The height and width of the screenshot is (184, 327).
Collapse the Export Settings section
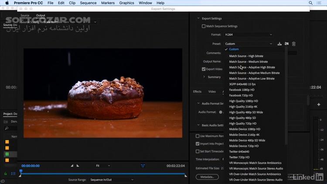pyautogui.click(x=198, y=18)
